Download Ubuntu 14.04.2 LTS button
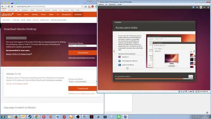This screenshot has width=211, height=119. [82, 53]
